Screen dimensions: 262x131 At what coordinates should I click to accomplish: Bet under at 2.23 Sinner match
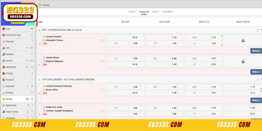coord(204,64)
